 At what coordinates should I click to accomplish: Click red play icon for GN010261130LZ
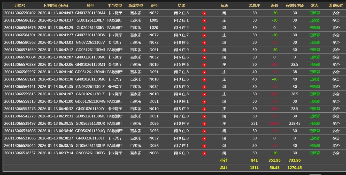point(204,94)
